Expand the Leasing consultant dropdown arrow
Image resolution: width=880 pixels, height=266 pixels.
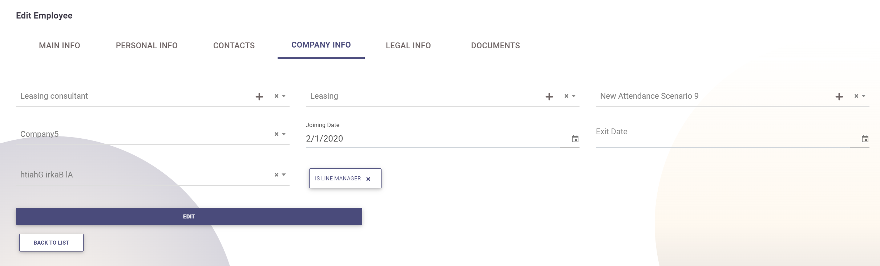284,96
